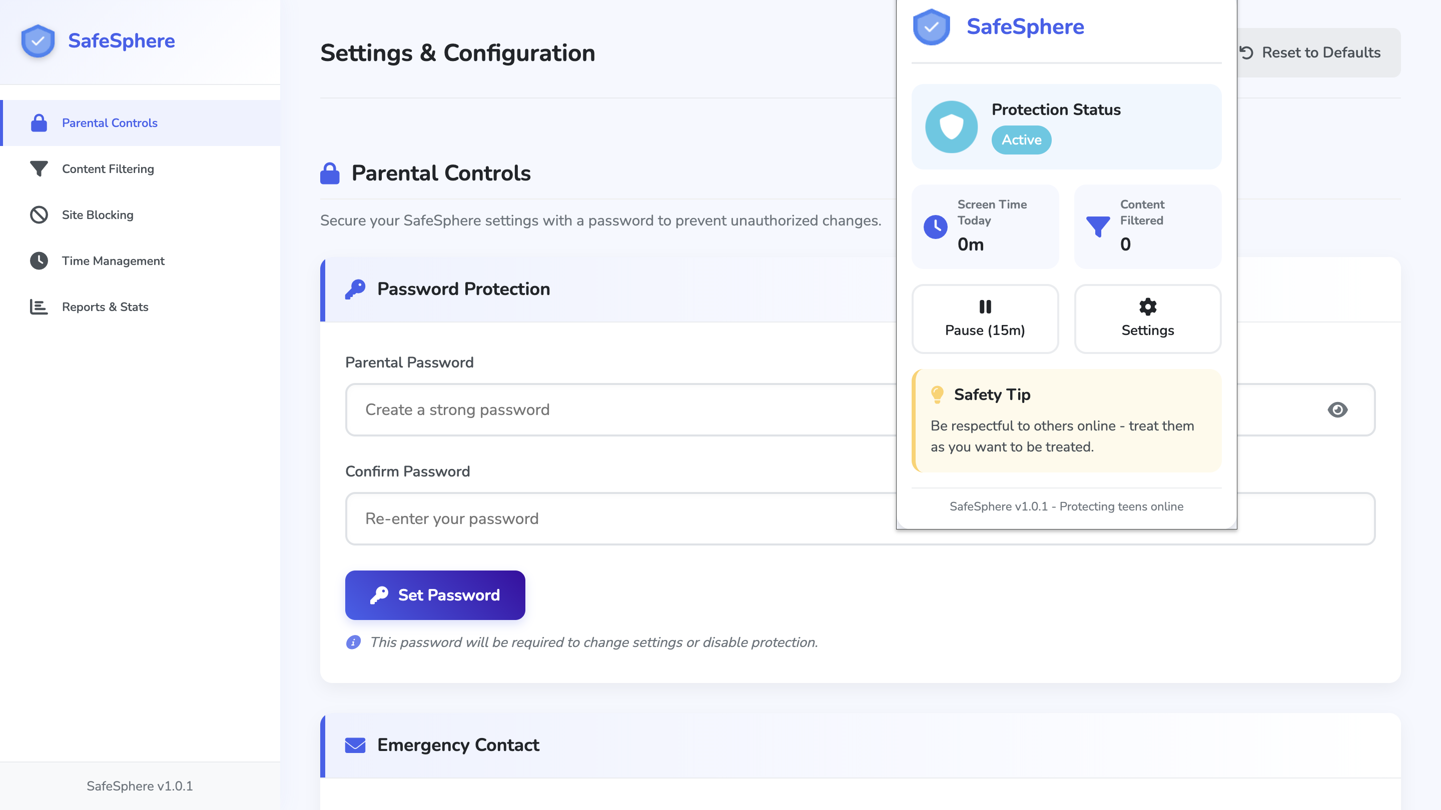Image resolution: width=1441 pixels, height=810 pixels.
Task: Click the key icon beside Password Protection
Action: click(x=355, y=289)
